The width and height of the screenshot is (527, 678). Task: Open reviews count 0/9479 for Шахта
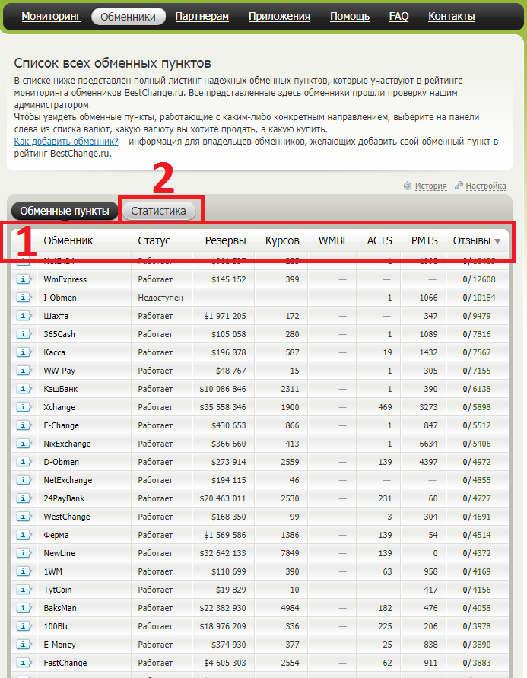477,316
